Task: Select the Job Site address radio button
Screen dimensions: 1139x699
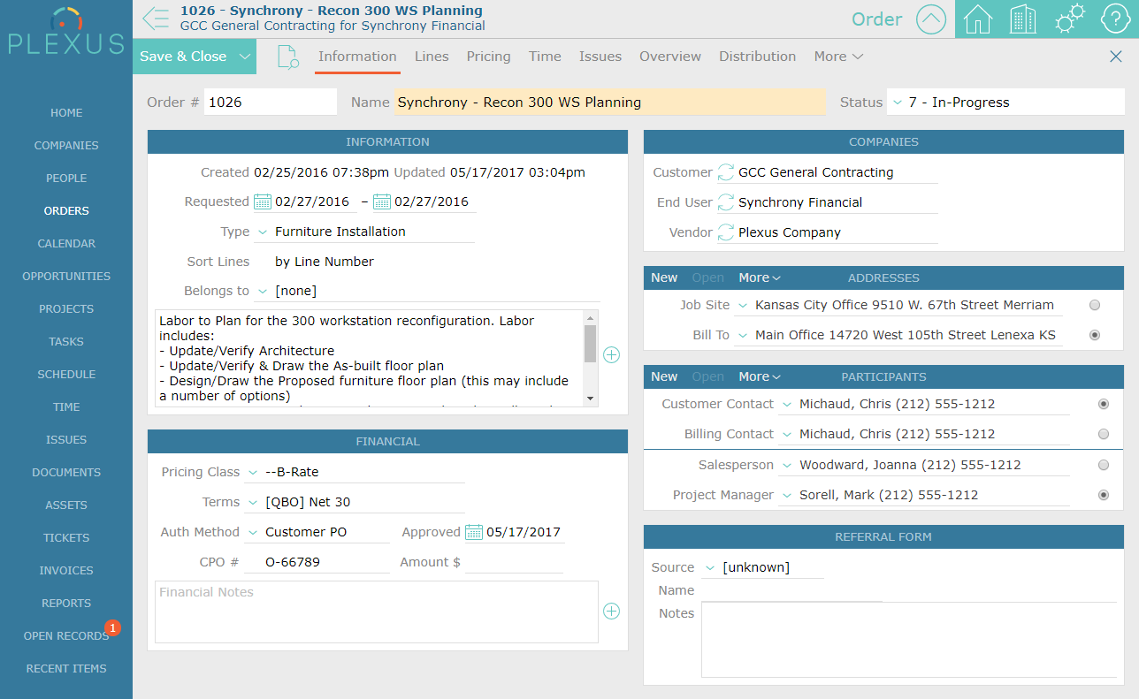Action: click(1095, 305)
